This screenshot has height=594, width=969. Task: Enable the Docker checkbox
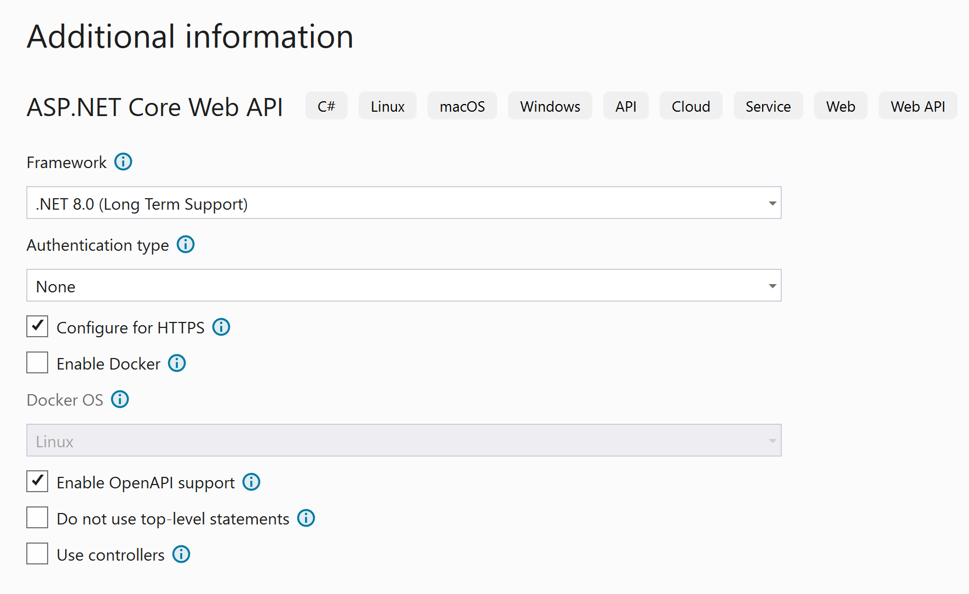[x=37, y=362]
